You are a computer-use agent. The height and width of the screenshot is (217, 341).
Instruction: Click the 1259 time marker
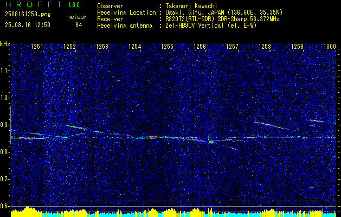point(297,46)
